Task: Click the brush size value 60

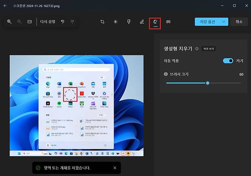Action: pyautogui.click(x=241, y=74)
